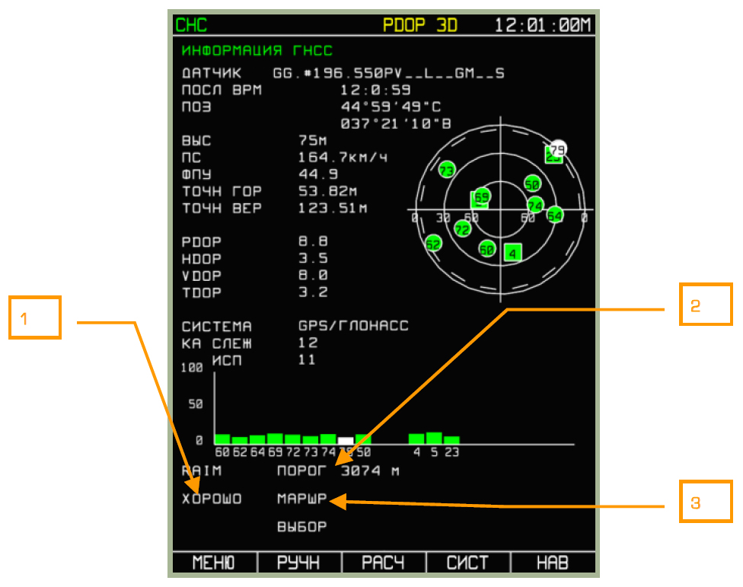Image resolution: width=743 pixels, height=587 pixels.
Task: Click satellite 62 near outer ring
Action: pyautogui.click(x=433, y=244)
